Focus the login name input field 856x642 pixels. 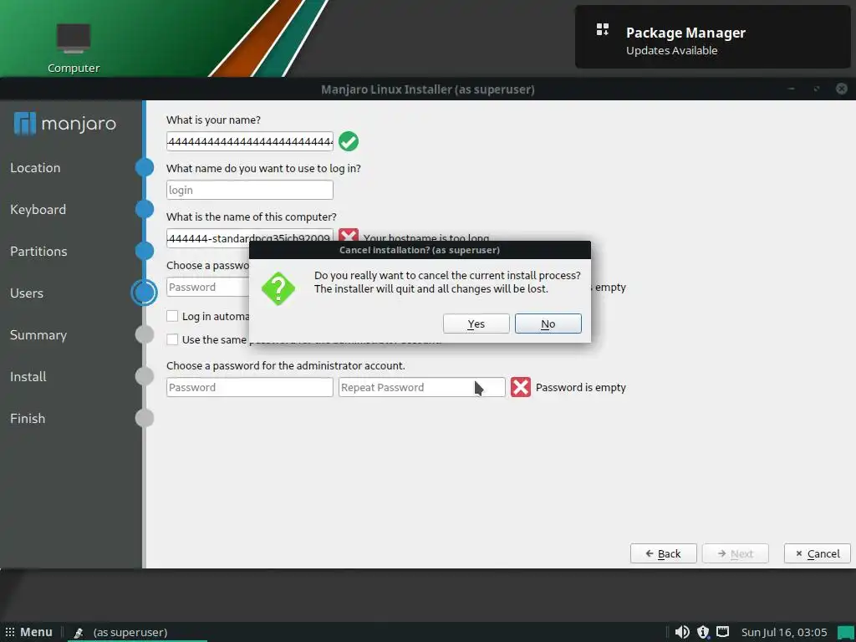[x=249, y=190]
